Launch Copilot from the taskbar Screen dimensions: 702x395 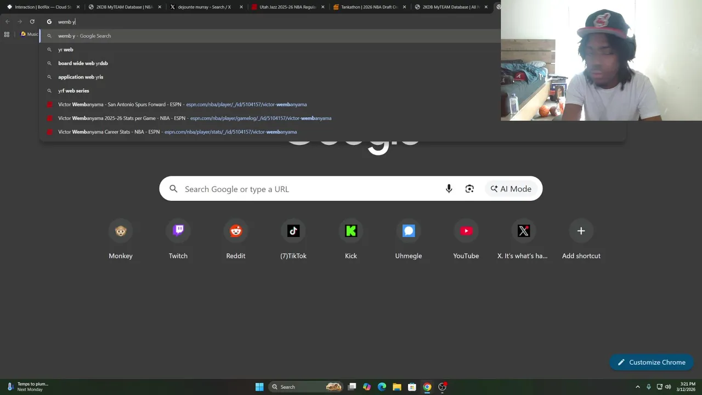[x=367, y=387]
